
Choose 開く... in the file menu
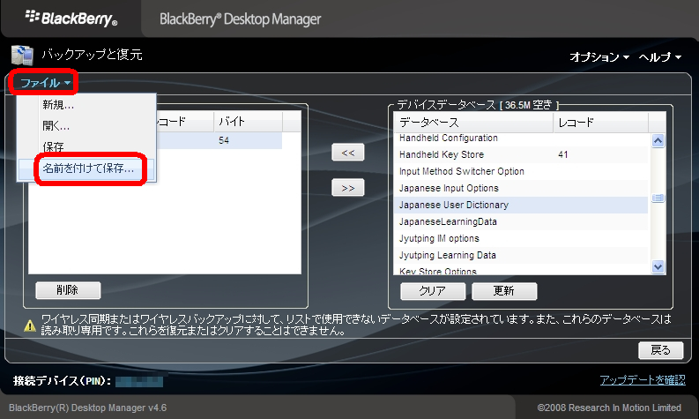coord(56,125)
